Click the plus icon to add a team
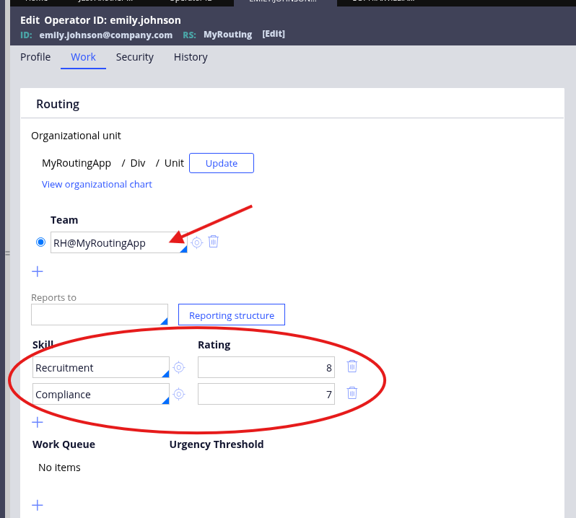The image size is (576, 518). tap(38, 271)
